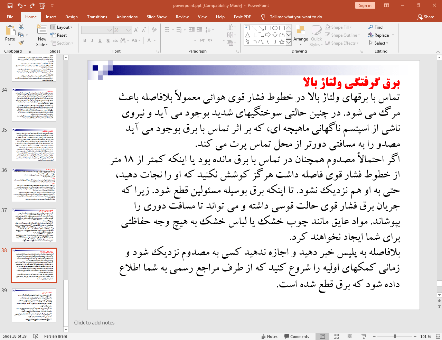The width and height of the screenshot is (442, 340).
Task: Click the Save icon in quick access toolbar
Action: 10,6
